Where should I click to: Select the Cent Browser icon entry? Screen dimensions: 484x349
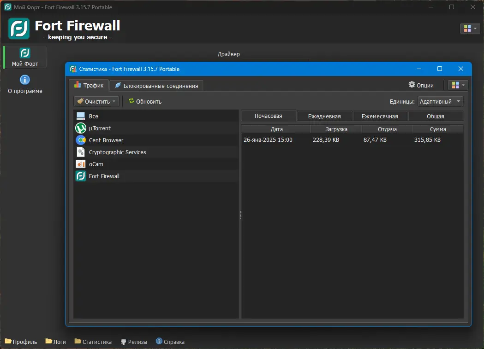coord(81,140)
